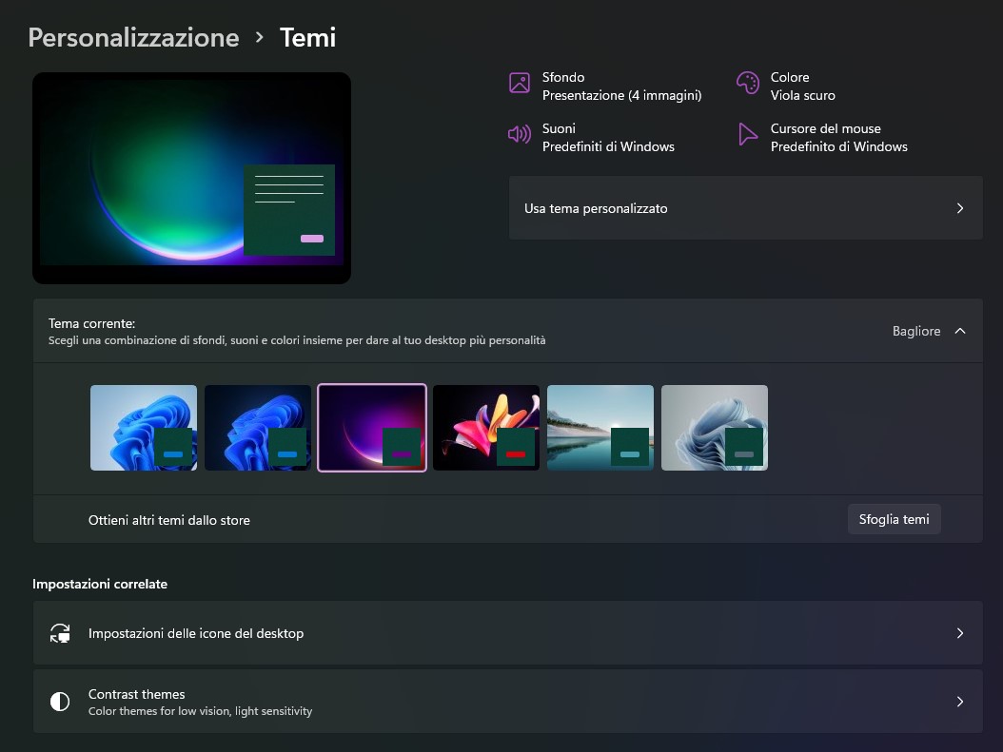Open Sfondo Presentazione (4 immagini) setting
1003x752 pixels.
(x=605, y=87)
